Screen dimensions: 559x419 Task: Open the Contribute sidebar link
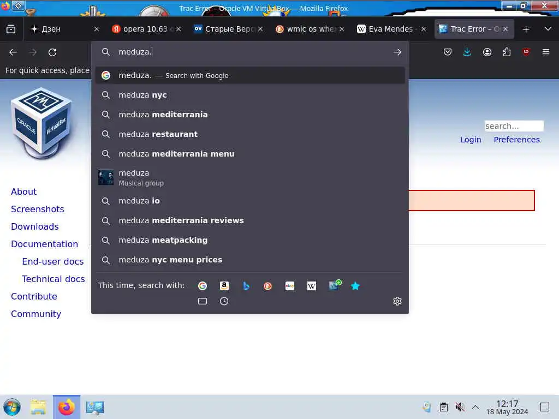(x=34, y=296)
